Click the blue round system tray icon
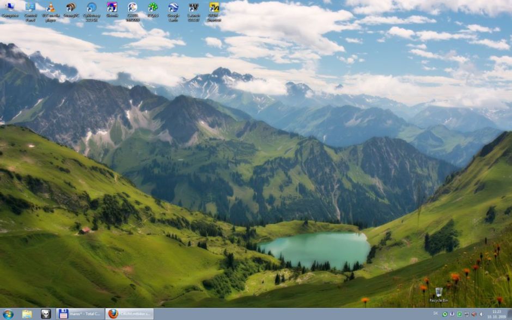Image resolution: width=512 pixels, height=320 pixels. (x=452, y=314)
